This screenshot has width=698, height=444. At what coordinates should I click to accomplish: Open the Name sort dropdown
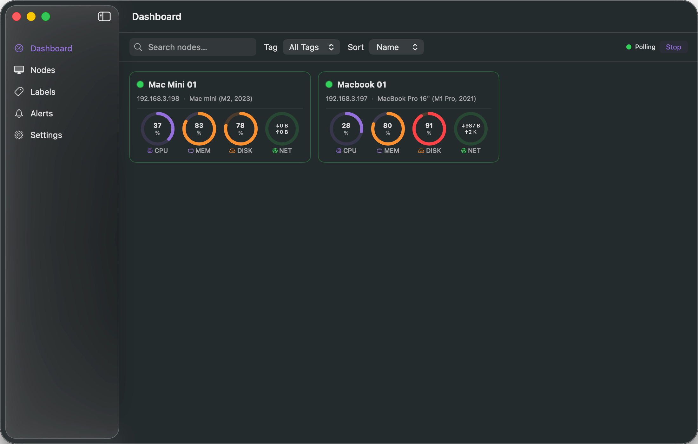(x=396, y=47)
